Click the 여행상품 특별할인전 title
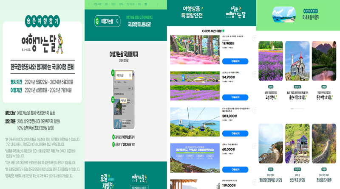This screenshot has width=340, height=189. tap(192, 12)
